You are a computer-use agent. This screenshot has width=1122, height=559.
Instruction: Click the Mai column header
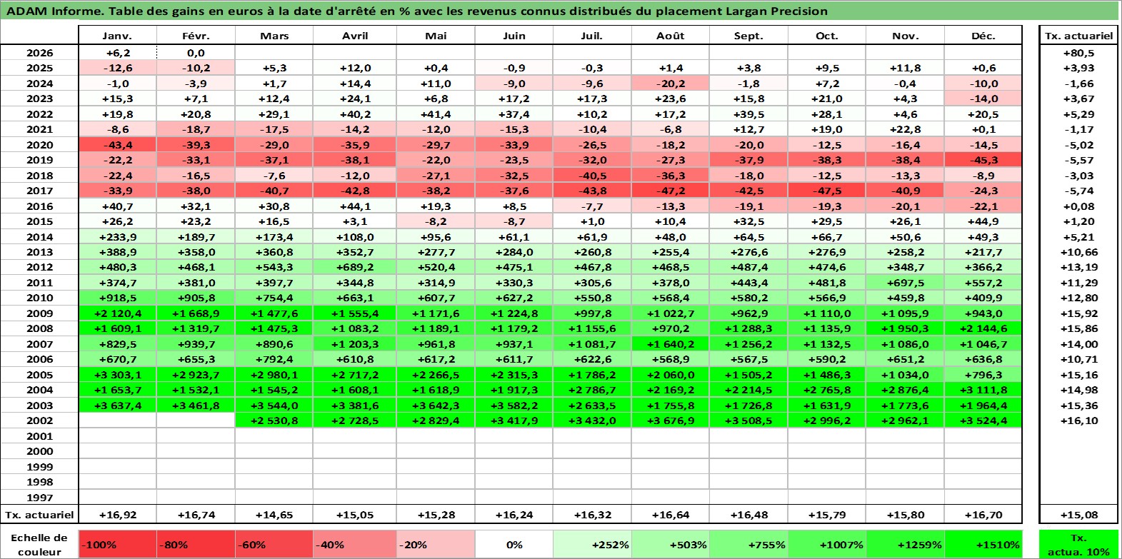(436, 36)
